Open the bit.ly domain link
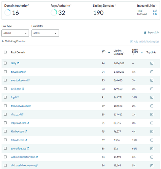This screenshot has height=169, width=161. click(x=14, y=63)
